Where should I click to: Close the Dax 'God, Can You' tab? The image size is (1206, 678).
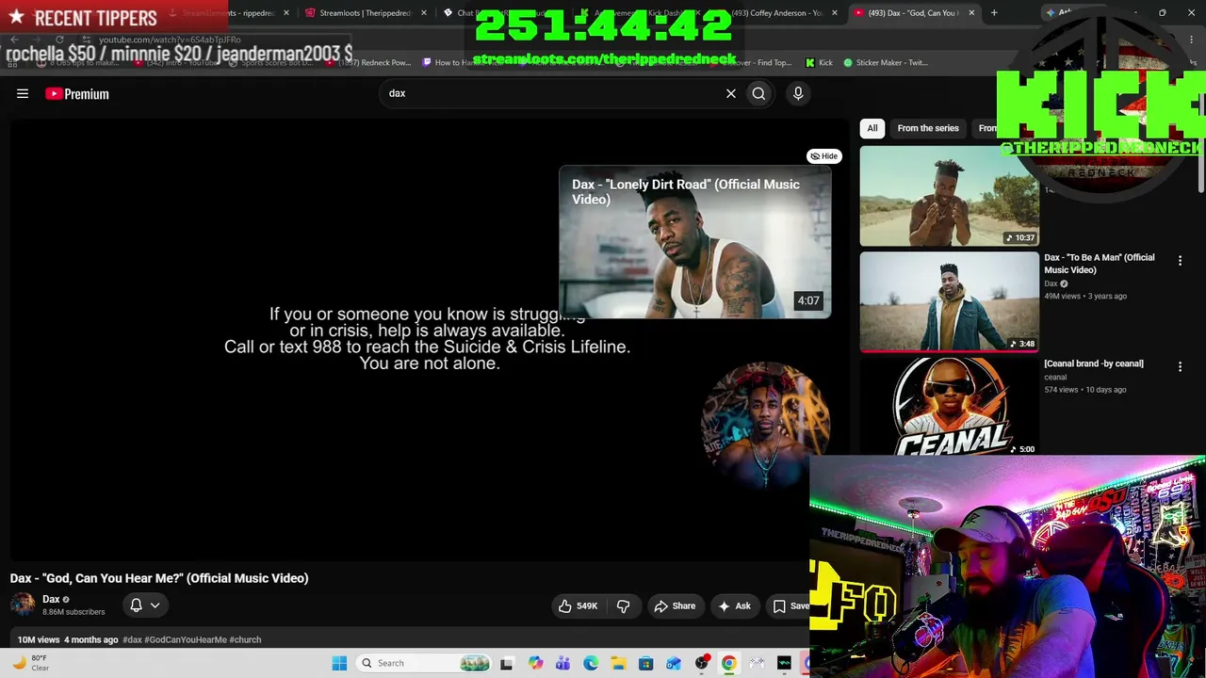pyautogui.click(x=971, y=13)
